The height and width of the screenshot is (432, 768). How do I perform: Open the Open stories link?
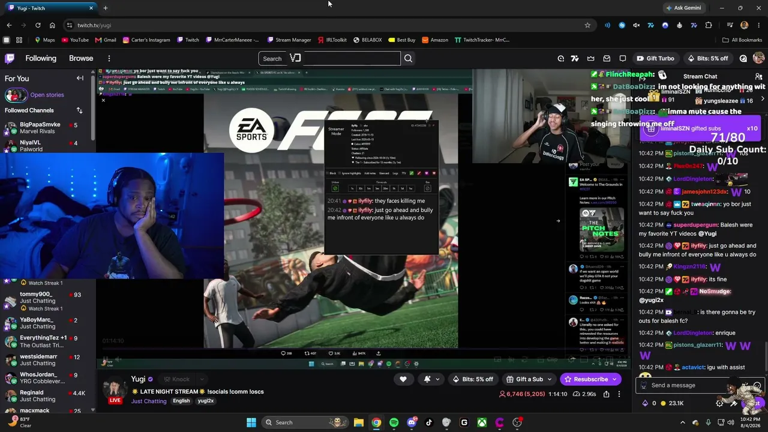[47, 95]
